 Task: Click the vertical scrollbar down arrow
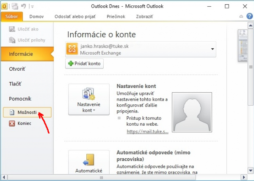coord(251,170)
